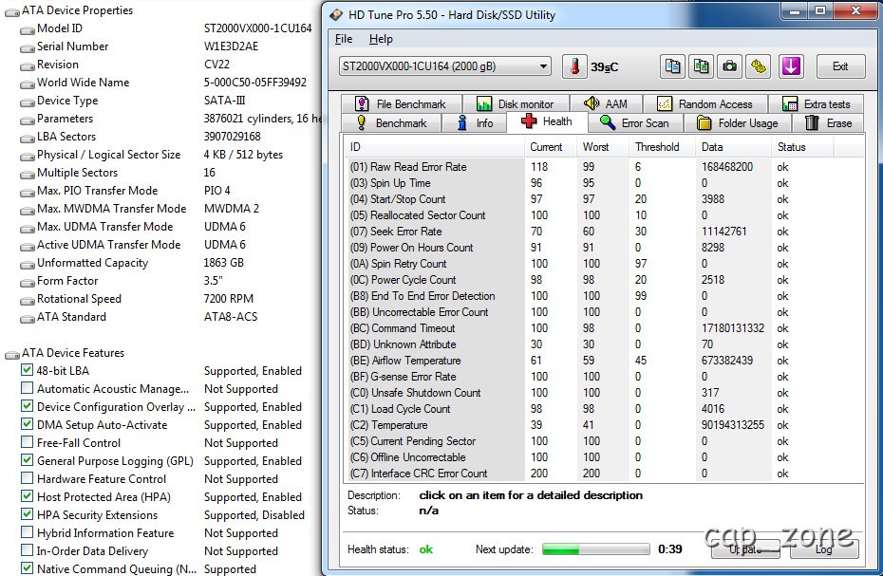Screen dimensions: 883x576
Task: Click the camera save screenshot icon
Action: [x=730, y=66]
